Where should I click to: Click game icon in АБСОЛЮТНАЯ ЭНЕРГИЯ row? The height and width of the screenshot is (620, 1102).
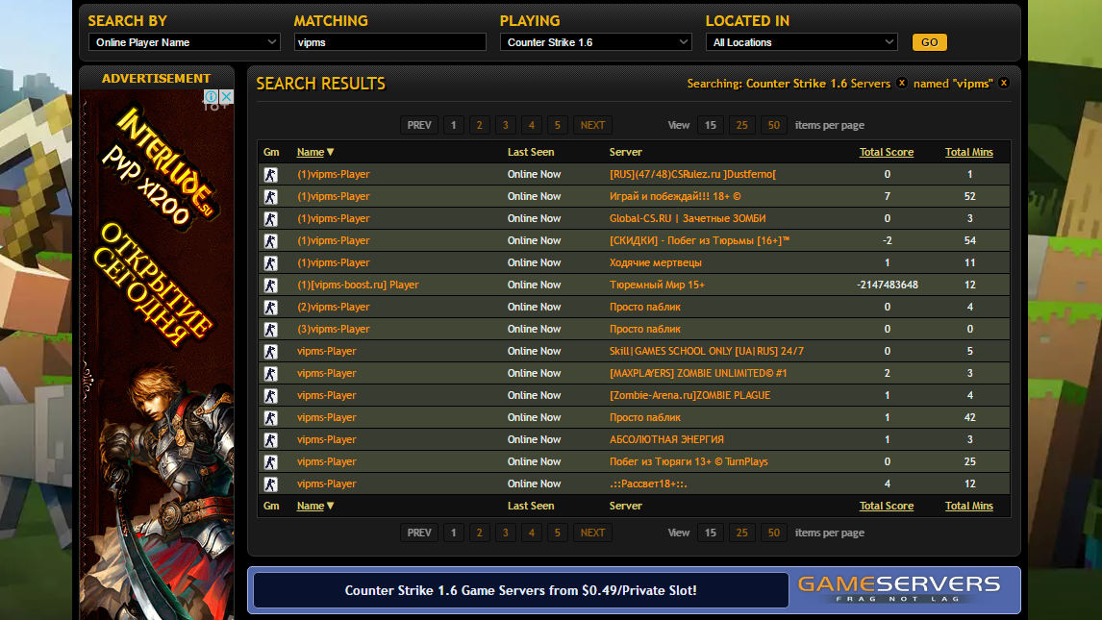(x=270, y=440)
